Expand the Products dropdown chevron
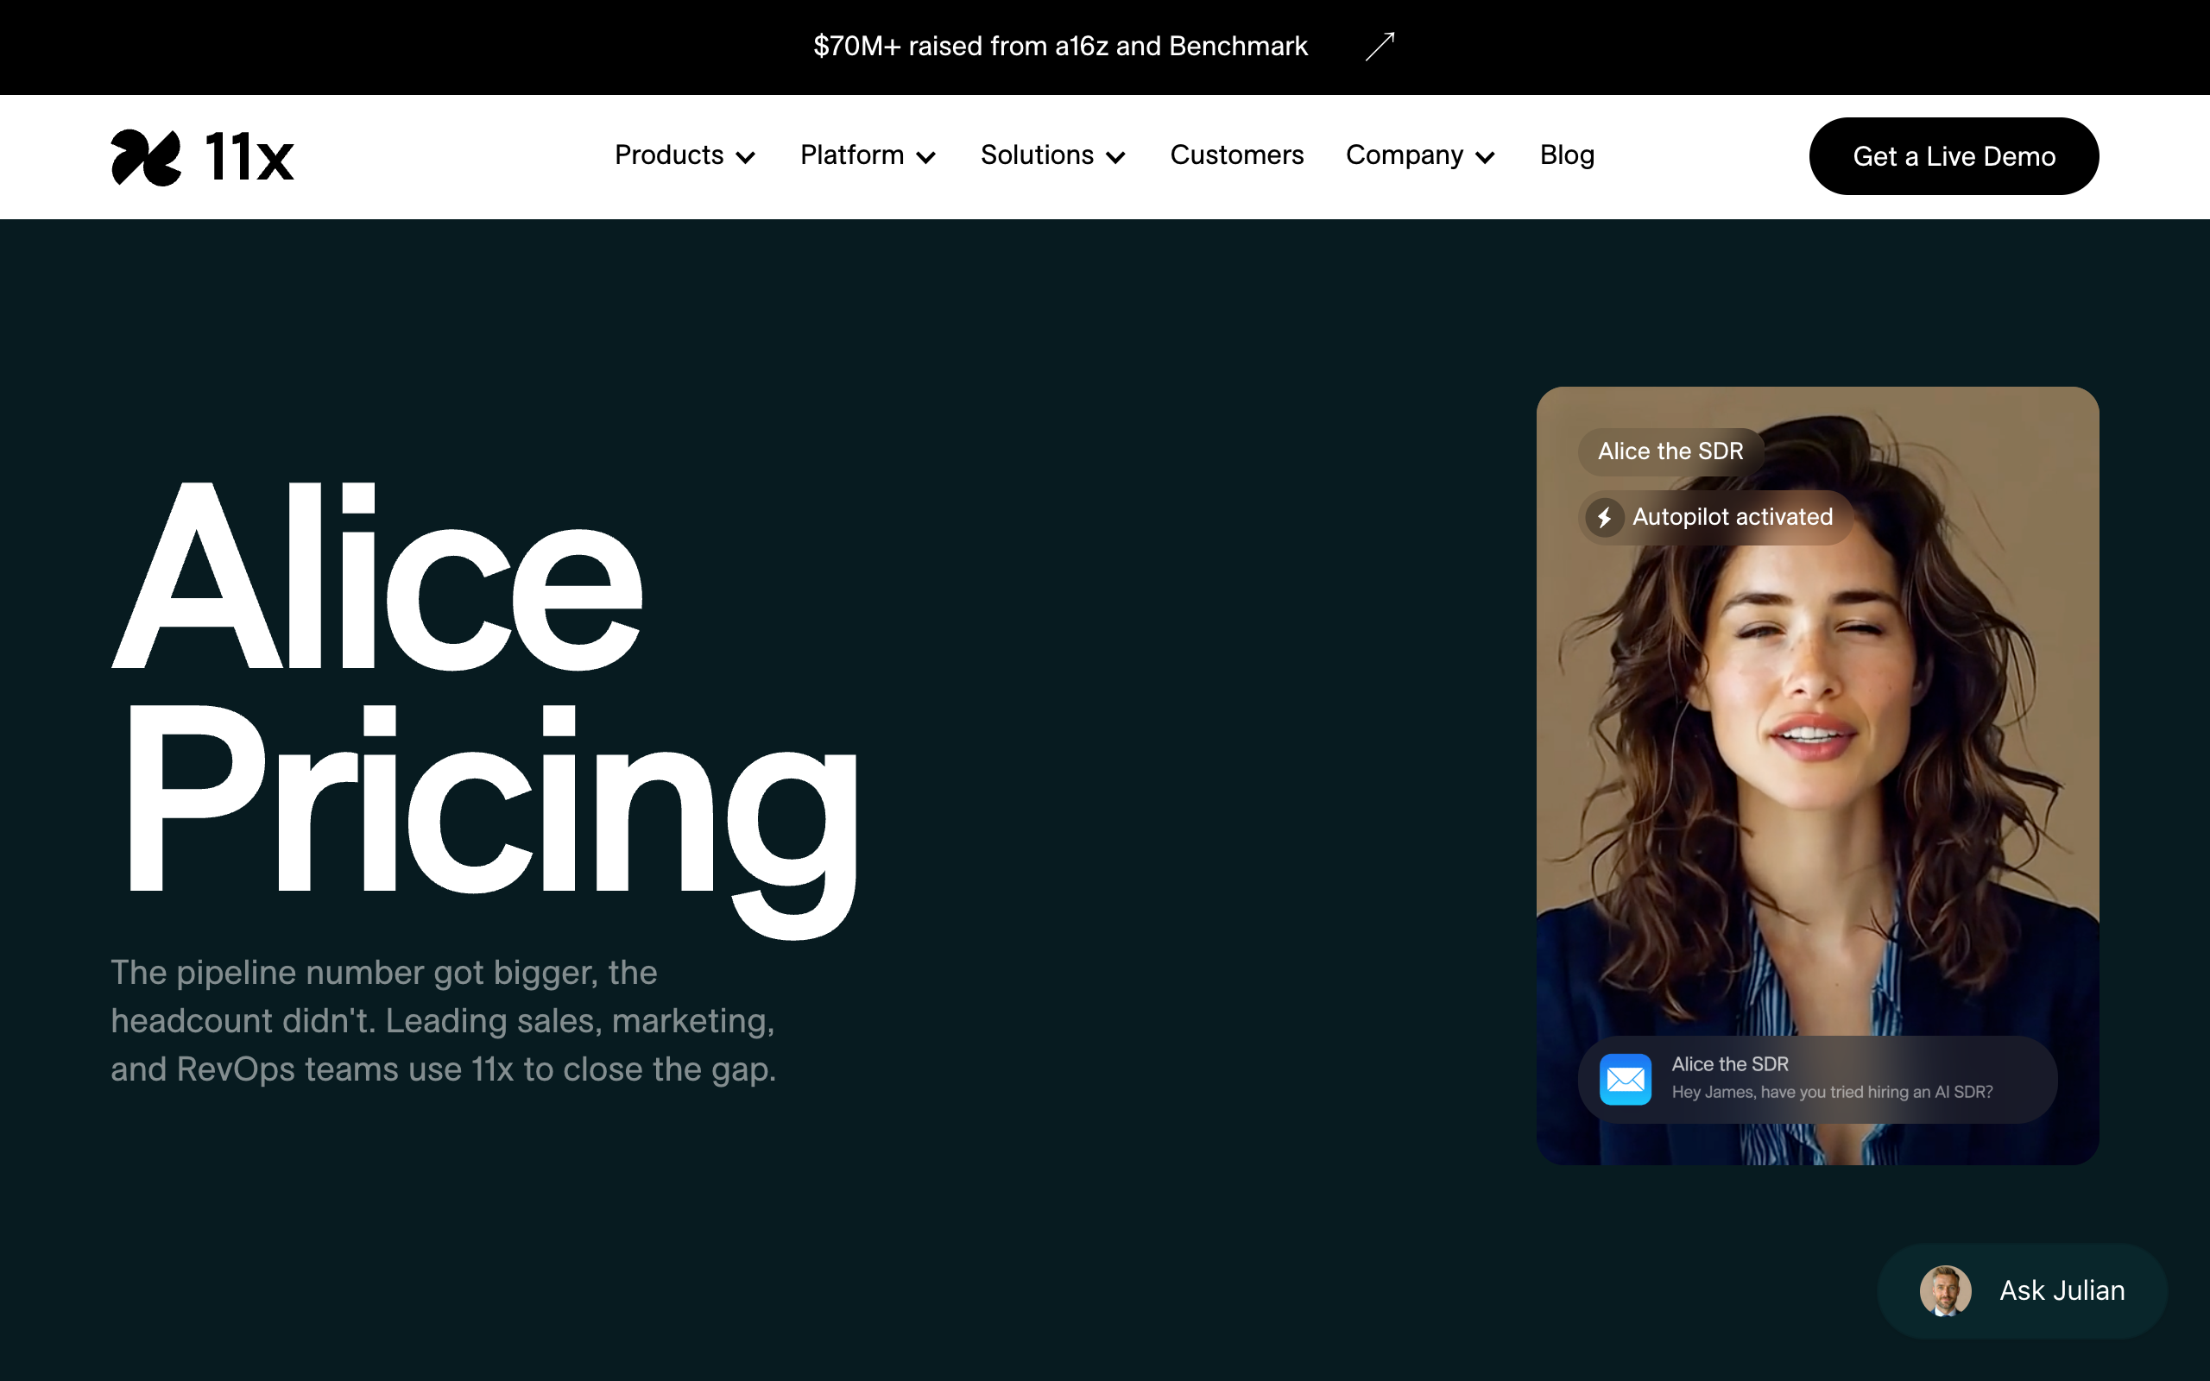The height and width of the screenshot is (1381, 2210). click(x=745, y=158)
